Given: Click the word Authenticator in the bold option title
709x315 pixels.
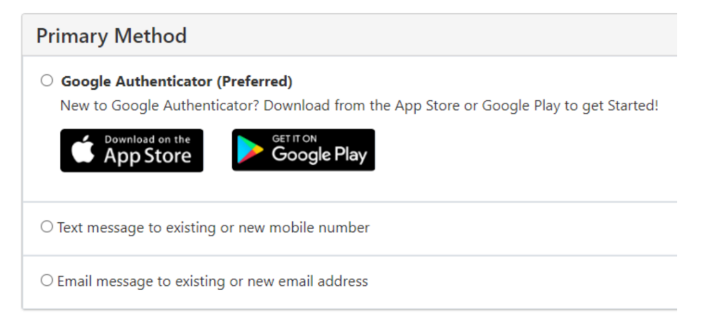Looking at the screenshot, I should (x=164, y=81).
